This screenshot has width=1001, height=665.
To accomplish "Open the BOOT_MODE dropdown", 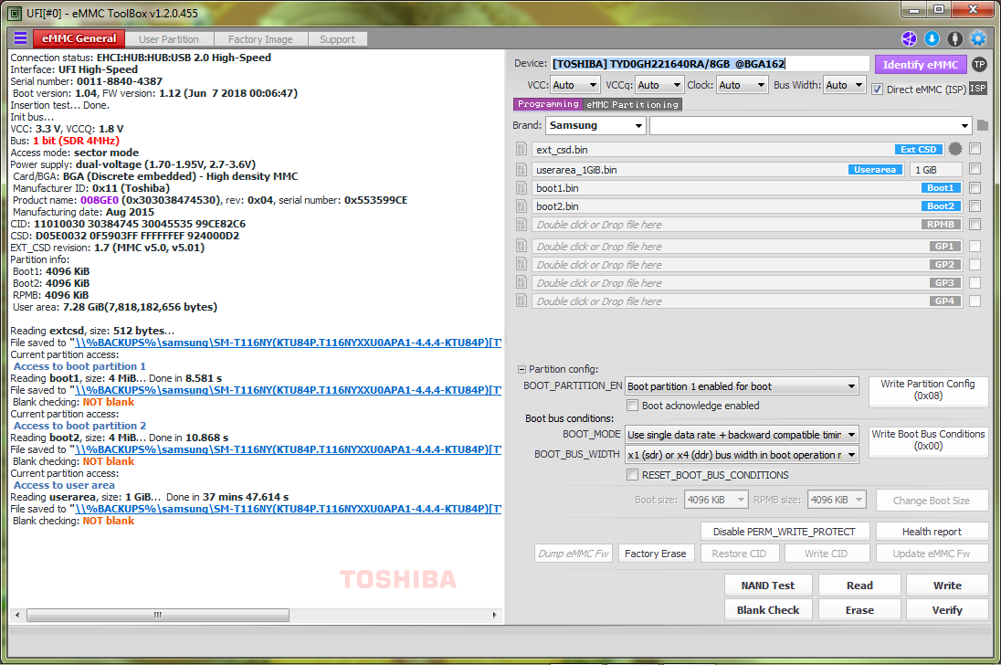I will pyautogui.click(x=742, y=435).
